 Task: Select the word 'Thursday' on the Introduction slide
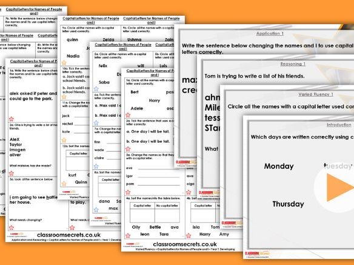point(288,204)
